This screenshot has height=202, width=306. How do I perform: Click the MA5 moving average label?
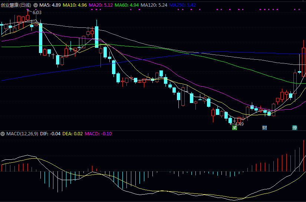click(x=50, y=5)
